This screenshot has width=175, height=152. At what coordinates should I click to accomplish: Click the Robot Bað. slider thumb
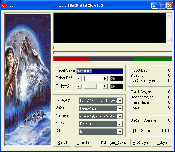[x=83, y=79]
